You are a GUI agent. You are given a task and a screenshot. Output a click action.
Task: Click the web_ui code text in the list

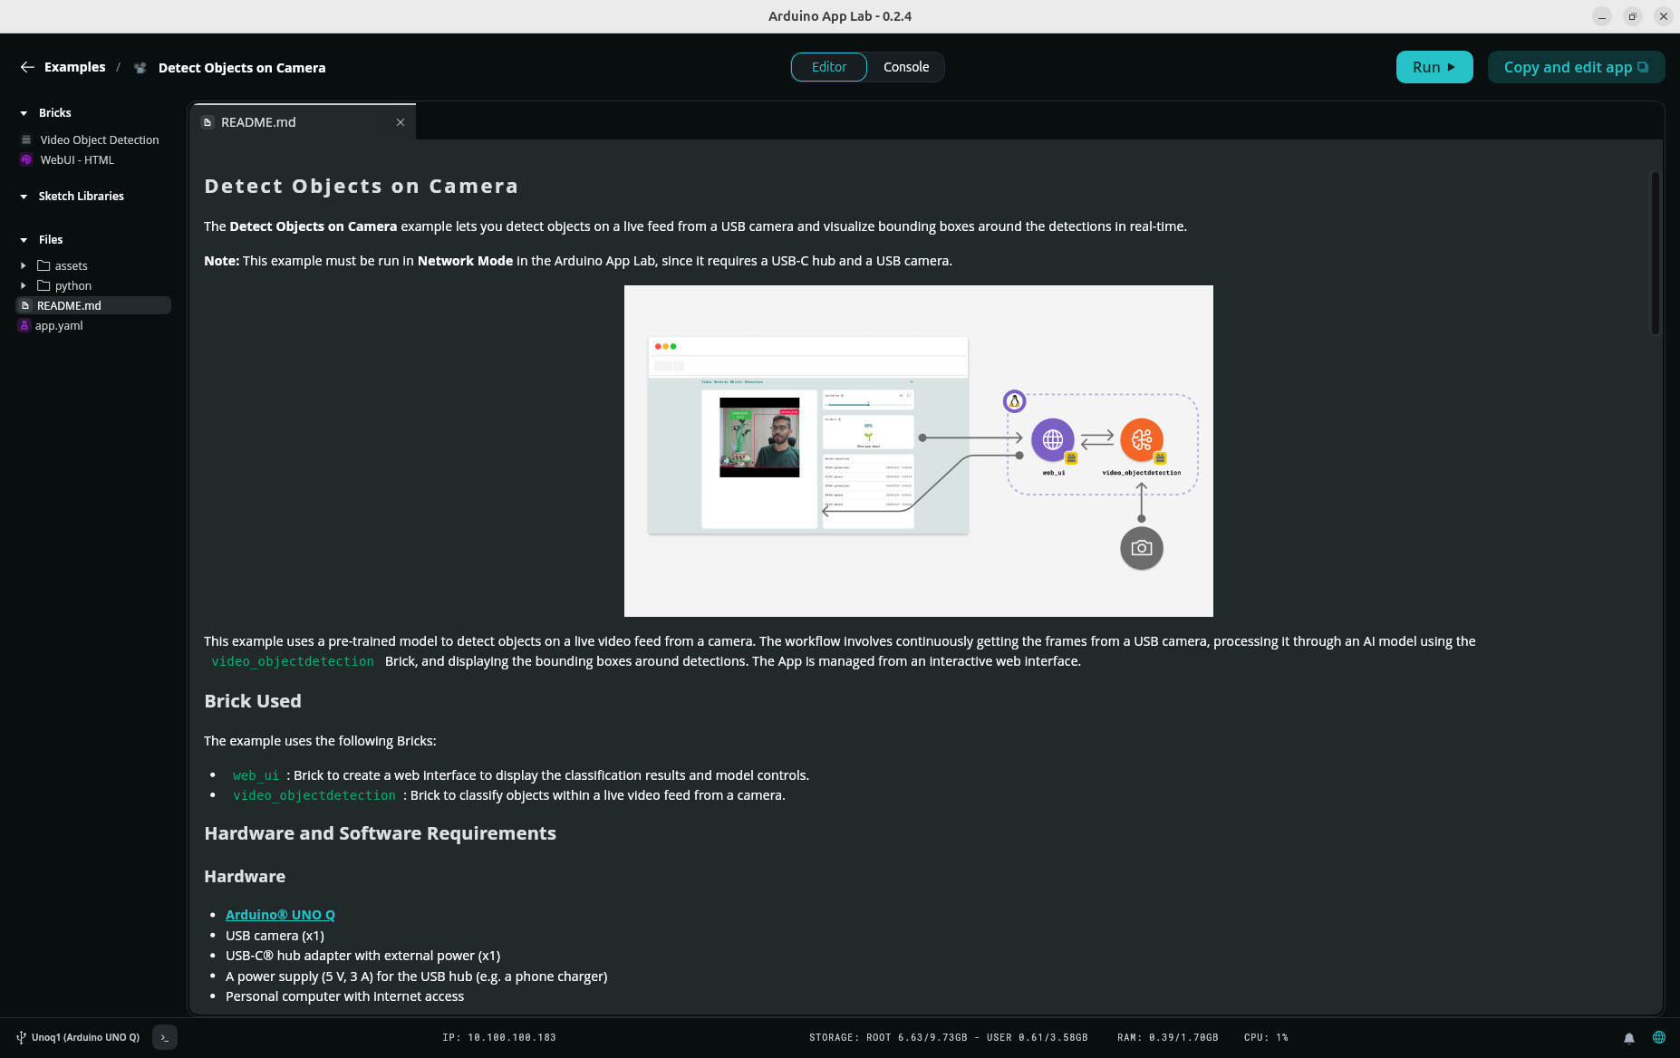coord(256,775)
